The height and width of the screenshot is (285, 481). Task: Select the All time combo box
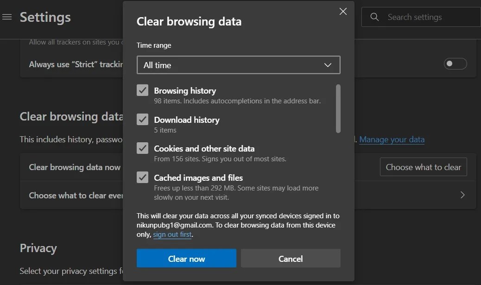pyautogui.click(x=238, y=65)
